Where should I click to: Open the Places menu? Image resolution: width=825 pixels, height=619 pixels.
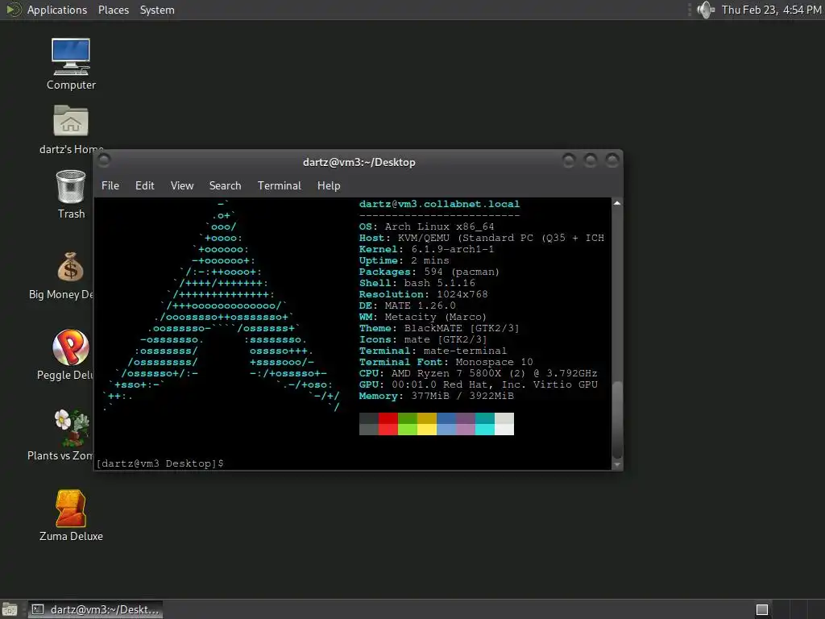click(114, 10)
